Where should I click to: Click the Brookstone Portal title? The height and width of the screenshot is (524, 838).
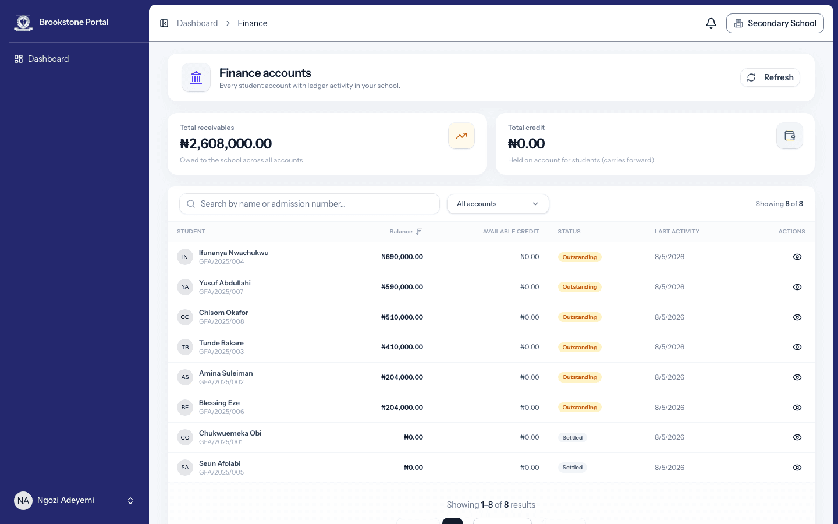[74, 22]
